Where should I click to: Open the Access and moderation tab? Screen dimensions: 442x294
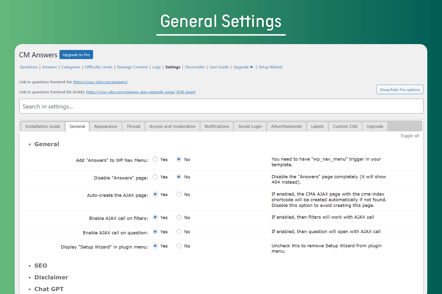tap(172, 126)
